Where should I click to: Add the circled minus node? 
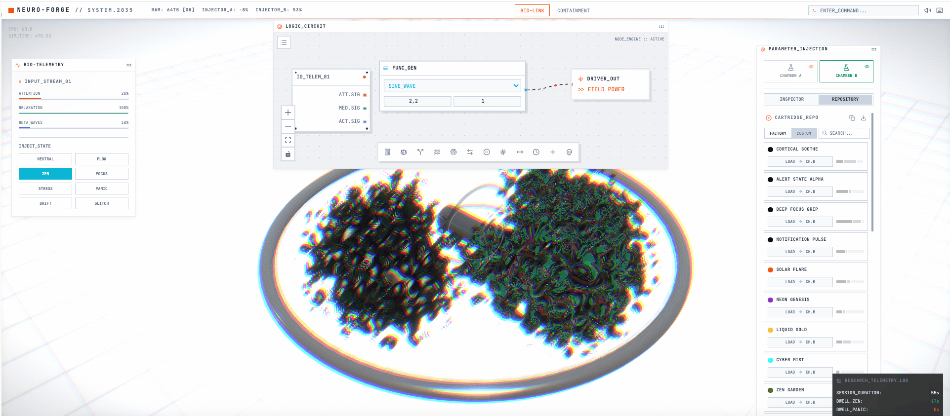(x=487, y=152)
